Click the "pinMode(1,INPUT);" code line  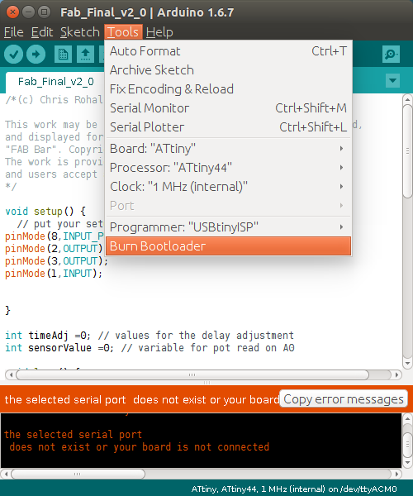(54, 274)
